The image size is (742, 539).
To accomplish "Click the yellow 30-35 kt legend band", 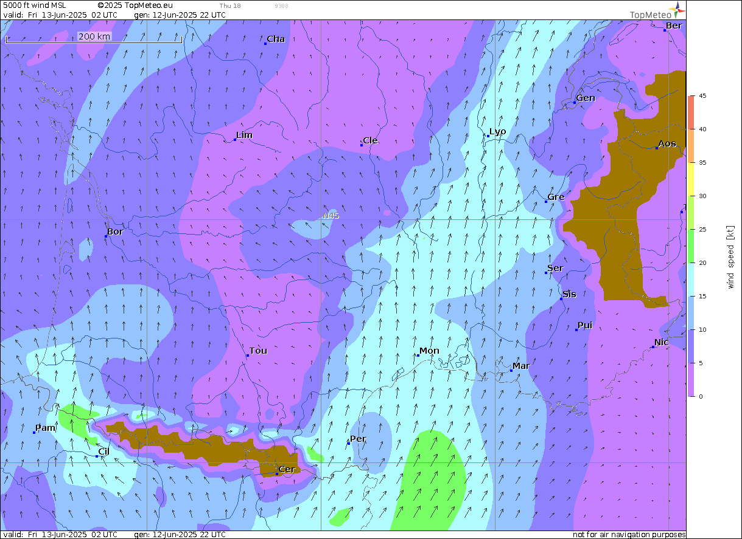I will [691, 179].
